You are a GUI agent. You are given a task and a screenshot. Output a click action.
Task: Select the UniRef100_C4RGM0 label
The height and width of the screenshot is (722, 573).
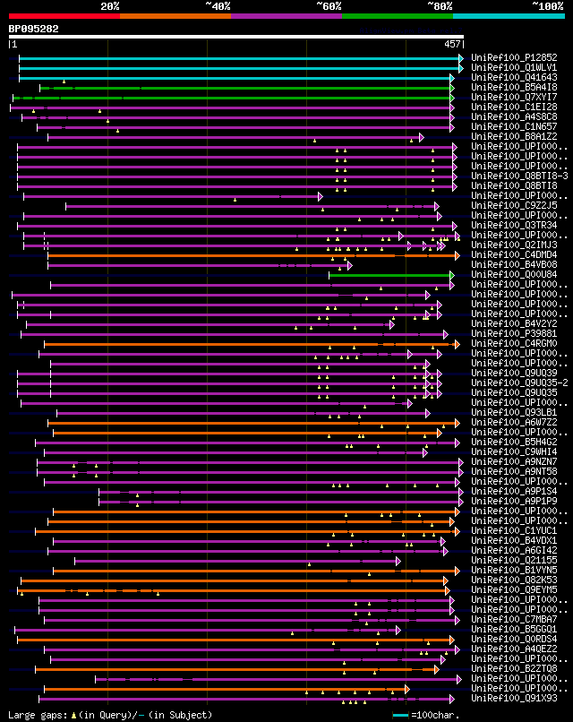click(x=514, y=343)
